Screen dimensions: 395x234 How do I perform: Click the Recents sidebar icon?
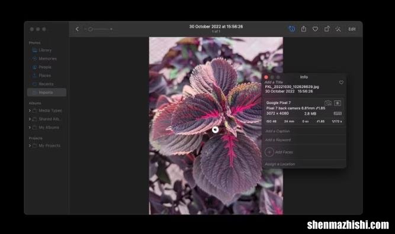[34, 84]
